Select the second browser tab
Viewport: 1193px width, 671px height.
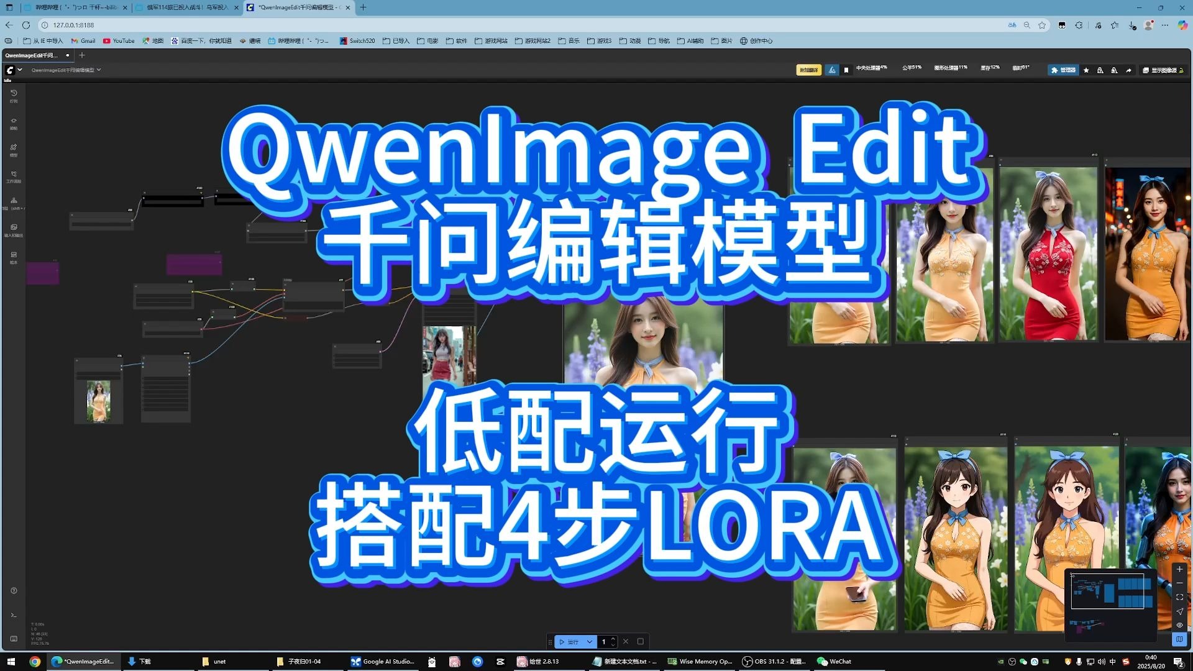tap(187, 7)
